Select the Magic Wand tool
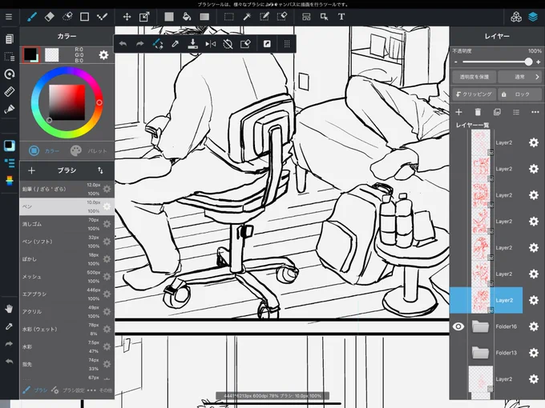 coord(247,17)
